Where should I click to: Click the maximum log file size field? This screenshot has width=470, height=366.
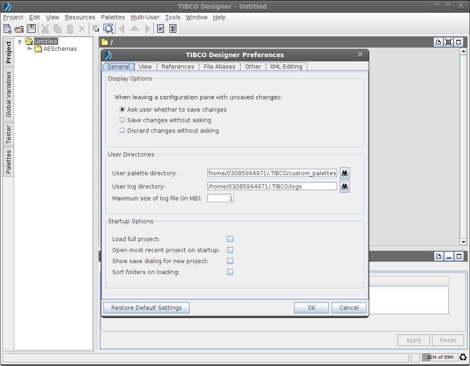coord(220,199)
